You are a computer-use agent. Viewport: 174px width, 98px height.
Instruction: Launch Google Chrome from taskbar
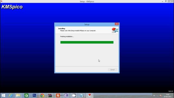(42, 96)
